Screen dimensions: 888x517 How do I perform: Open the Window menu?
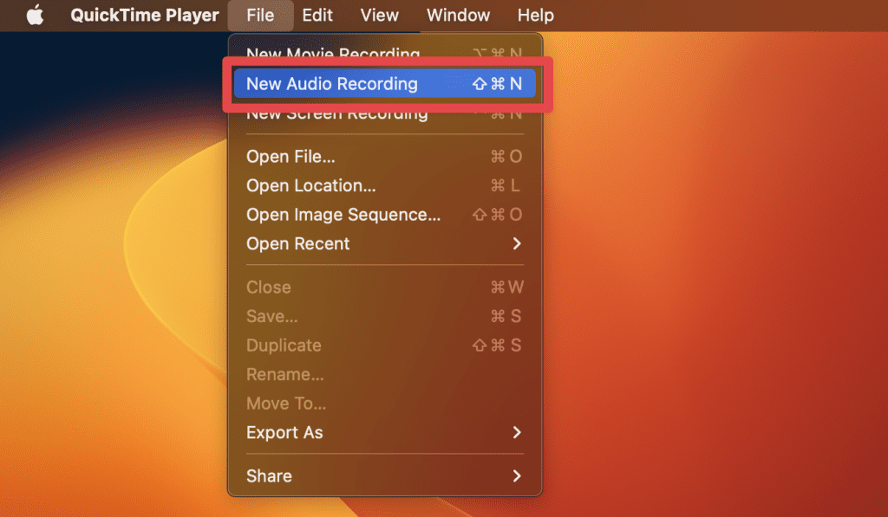[x=458, y=16]
